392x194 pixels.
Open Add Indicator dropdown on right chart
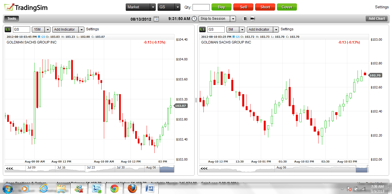263,29
